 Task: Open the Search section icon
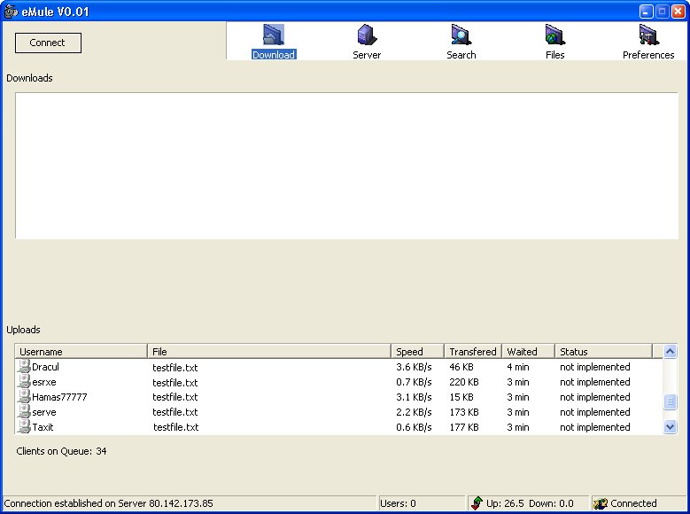[x=461, y=35]
